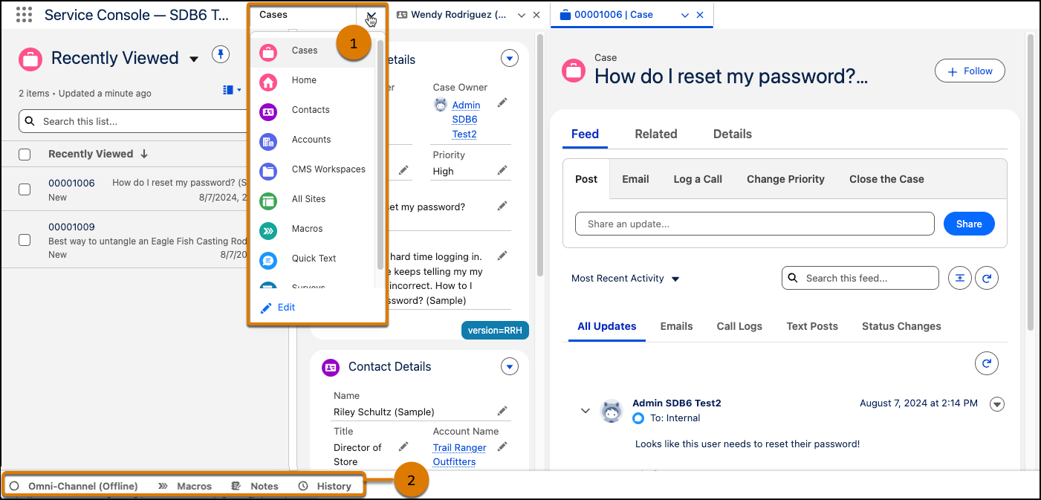Check the box for case 00001009
Viewport: 1041px width, 500px height.
point(25,240)
